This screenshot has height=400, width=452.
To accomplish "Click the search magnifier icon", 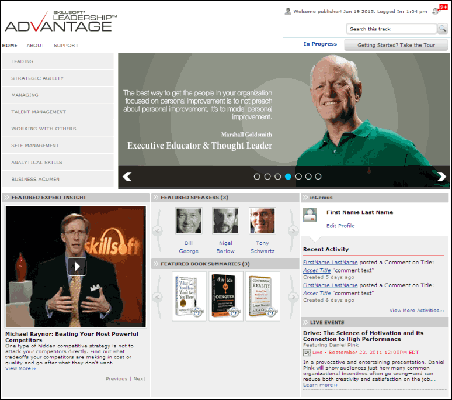I will (442, 29).
